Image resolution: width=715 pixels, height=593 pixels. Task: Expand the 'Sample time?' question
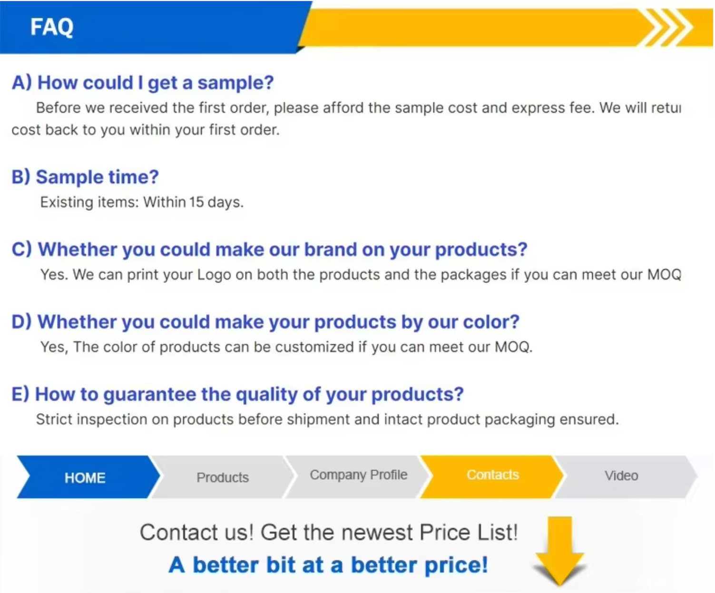[x=85, y=177]
